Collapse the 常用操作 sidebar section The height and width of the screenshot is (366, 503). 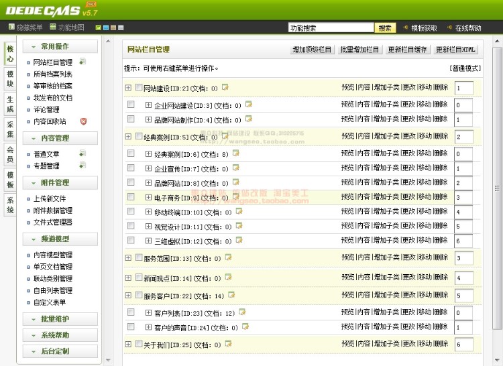60,46
